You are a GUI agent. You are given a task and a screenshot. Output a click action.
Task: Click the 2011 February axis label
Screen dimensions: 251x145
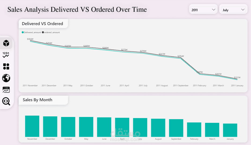point(199,85)
